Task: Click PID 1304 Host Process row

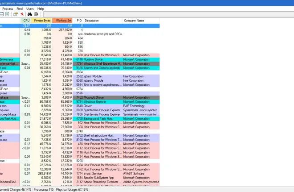Action: pyautogui.click(x=80, y=165)
